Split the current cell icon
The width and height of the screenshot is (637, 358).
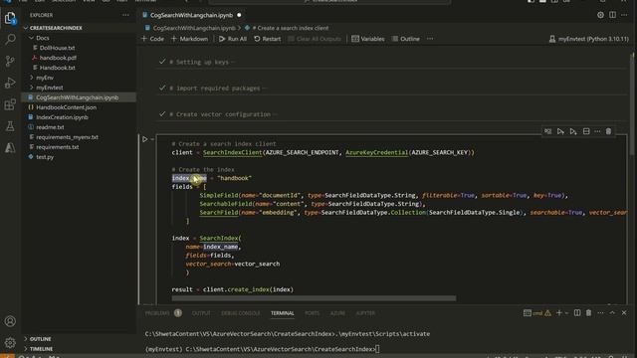pos(586,131)
